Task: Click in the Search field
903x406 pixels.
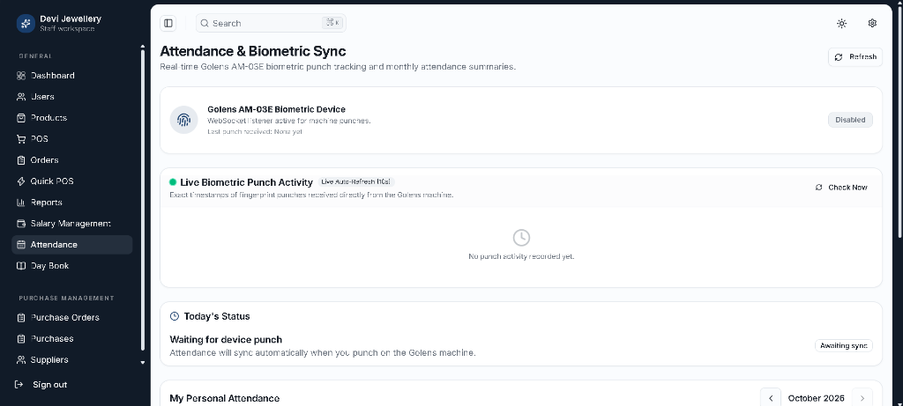Action: click(x=271, y=23)
